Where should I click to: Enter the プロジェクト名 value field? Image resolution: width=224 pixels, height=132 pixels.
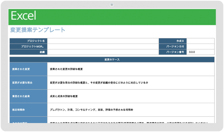103,41
